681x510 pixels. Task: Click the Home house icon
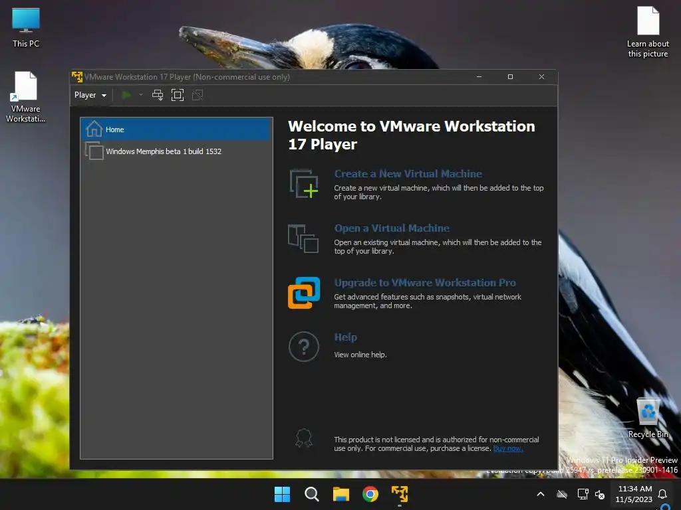[94, 129]
